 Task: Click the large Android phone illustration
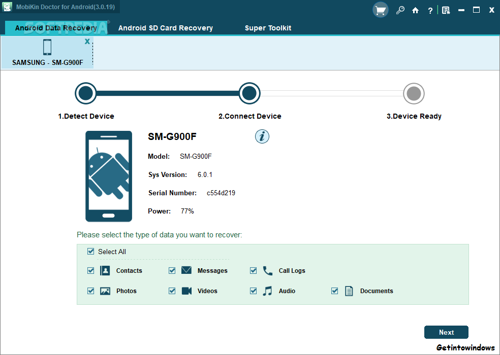pyautogui.click(x=109, y=176)
